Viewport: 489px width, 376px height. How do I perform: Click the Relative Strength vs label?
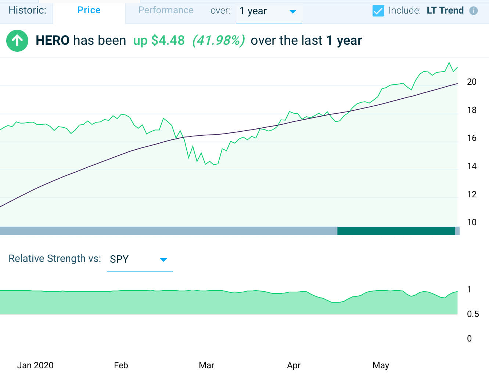point(54,259)
